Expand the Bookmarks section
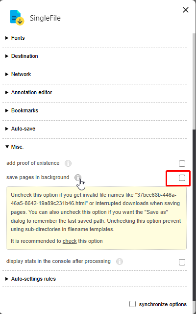The width and height of the screenshot is (196, 314). pyautogui.click(x=22, y=110)
